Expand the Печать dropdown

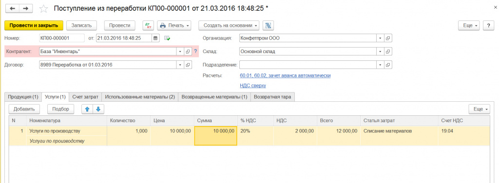point(175,25)
